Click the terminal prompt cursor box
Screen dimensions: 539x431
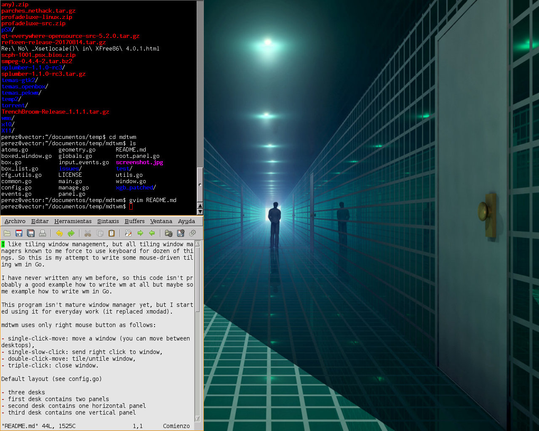pos(131,207)
